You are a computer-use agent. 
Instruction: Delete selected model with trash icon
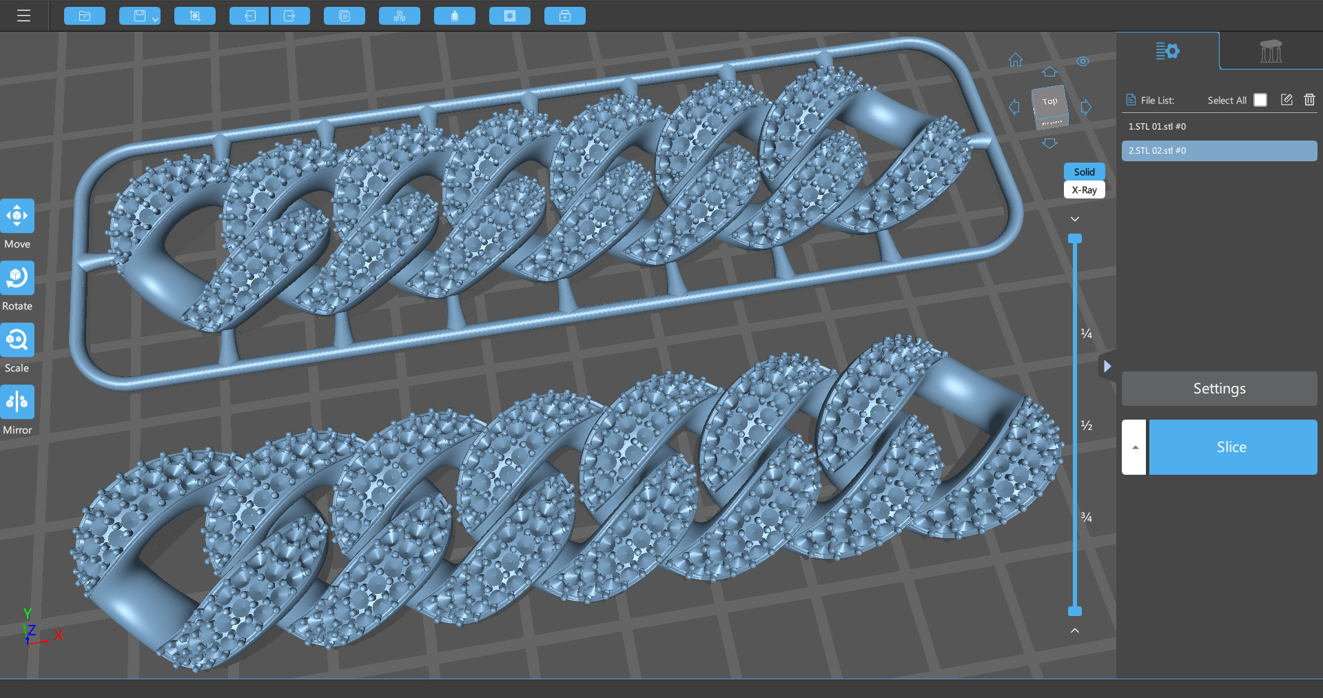click(1309, 100)
